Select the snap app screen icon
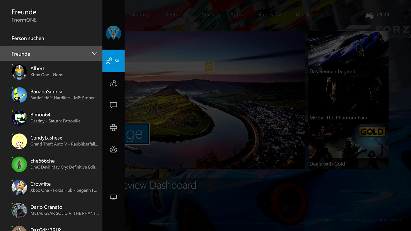Image resolution: width=411 pixels, height=231 pixels. click(113, 197)
